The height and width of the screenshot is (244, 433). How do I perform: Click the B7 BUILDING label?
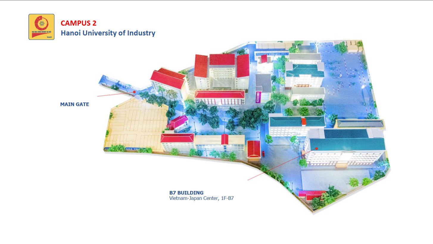coord(186,193)
